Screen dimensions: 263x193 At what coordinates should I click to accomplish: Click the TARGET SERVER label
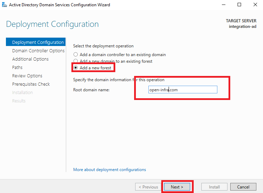coord(241,21)
